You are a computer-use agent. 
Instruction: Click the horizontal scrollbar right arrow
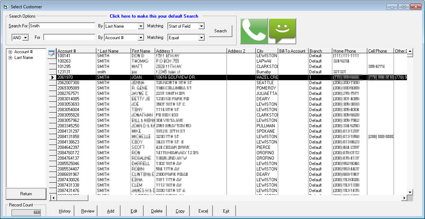pyautogui.click(x=404, y=198)
